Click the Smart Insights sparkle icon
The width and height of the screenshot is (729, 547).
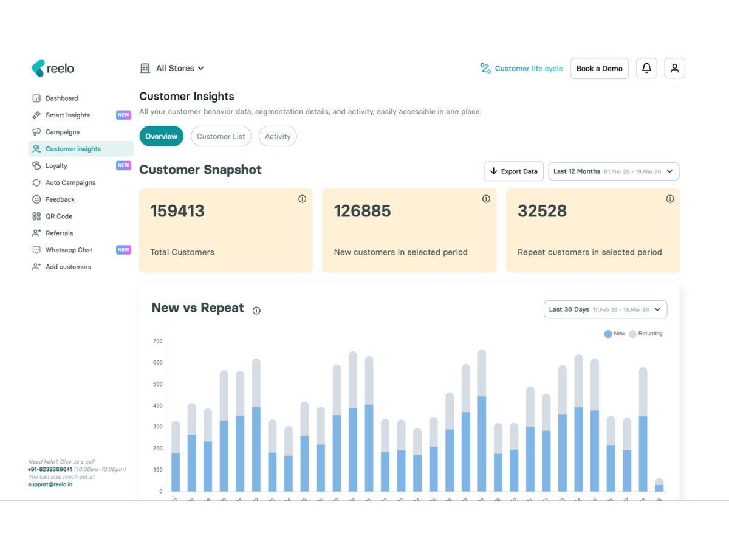coord(36,115)
